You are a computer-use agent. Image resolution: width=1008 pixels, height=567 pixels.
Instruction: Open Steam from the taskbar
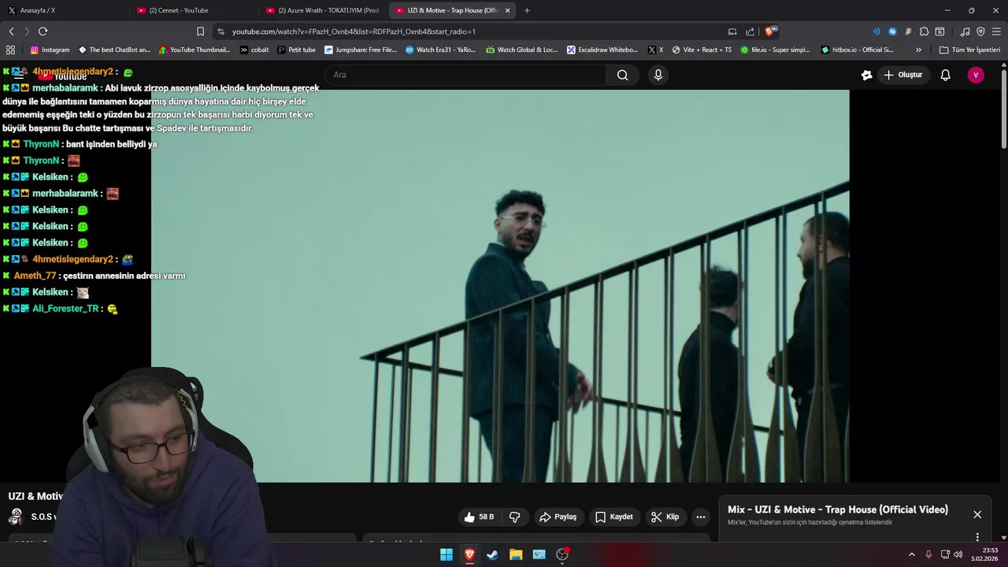(x=492, y=554)
